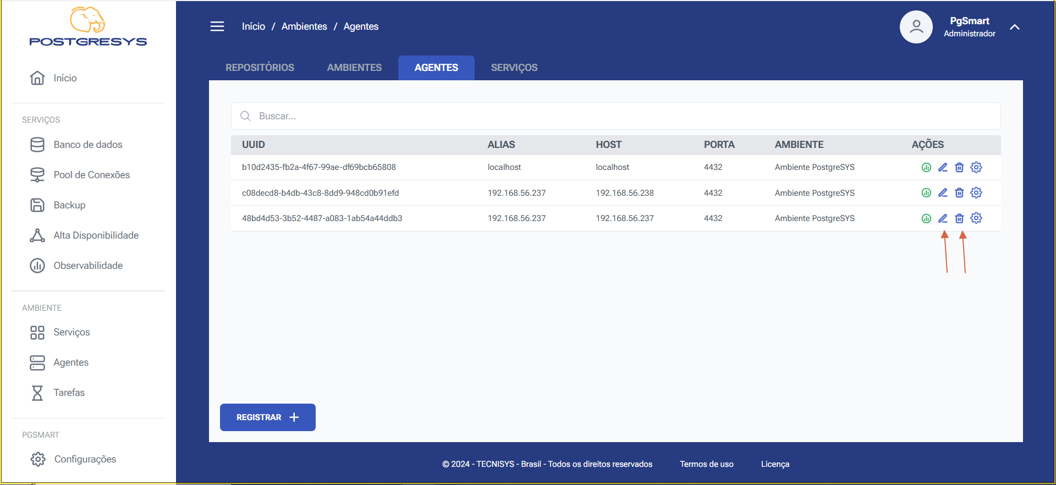1056x485 pixels.
Task: Open settings gear for c08decd8 agent
Action: coord(976,192)
